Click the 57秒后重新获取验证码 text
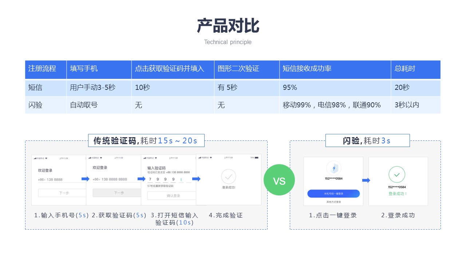This screenshot has height=262, width=466. [161, 186]
